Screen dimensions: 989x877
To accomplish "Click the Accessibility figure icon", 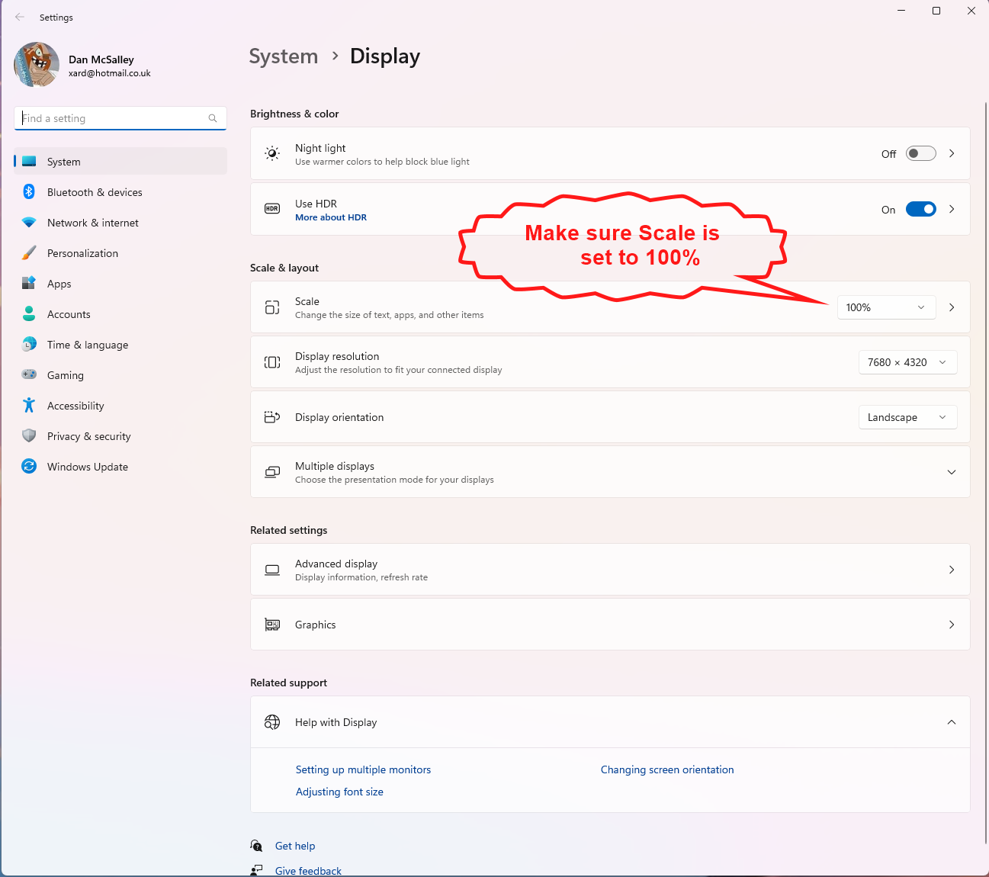I will click(29, 406).
